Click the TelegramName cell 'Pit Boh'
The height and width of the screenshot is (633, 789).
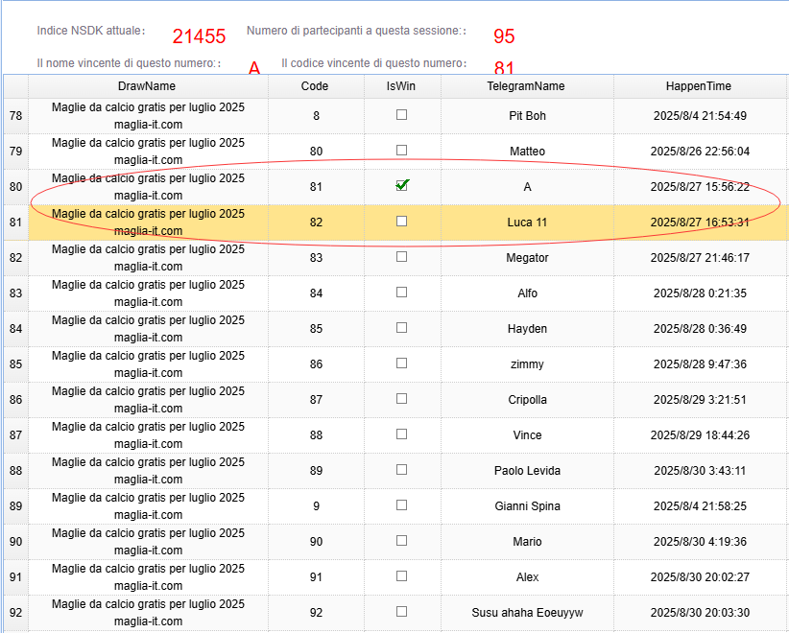(527, 116)
